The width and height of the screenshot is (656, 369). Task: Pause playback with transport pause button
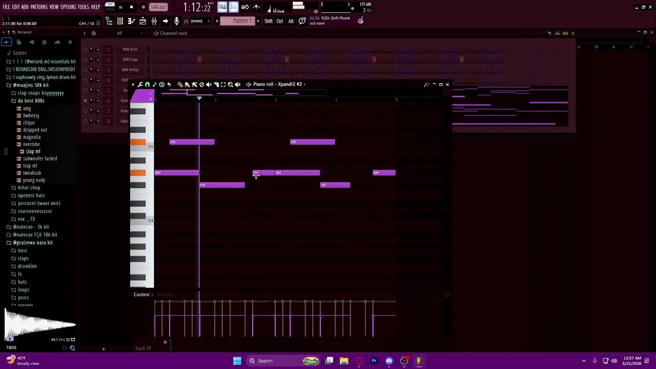[x=120, y=7]
